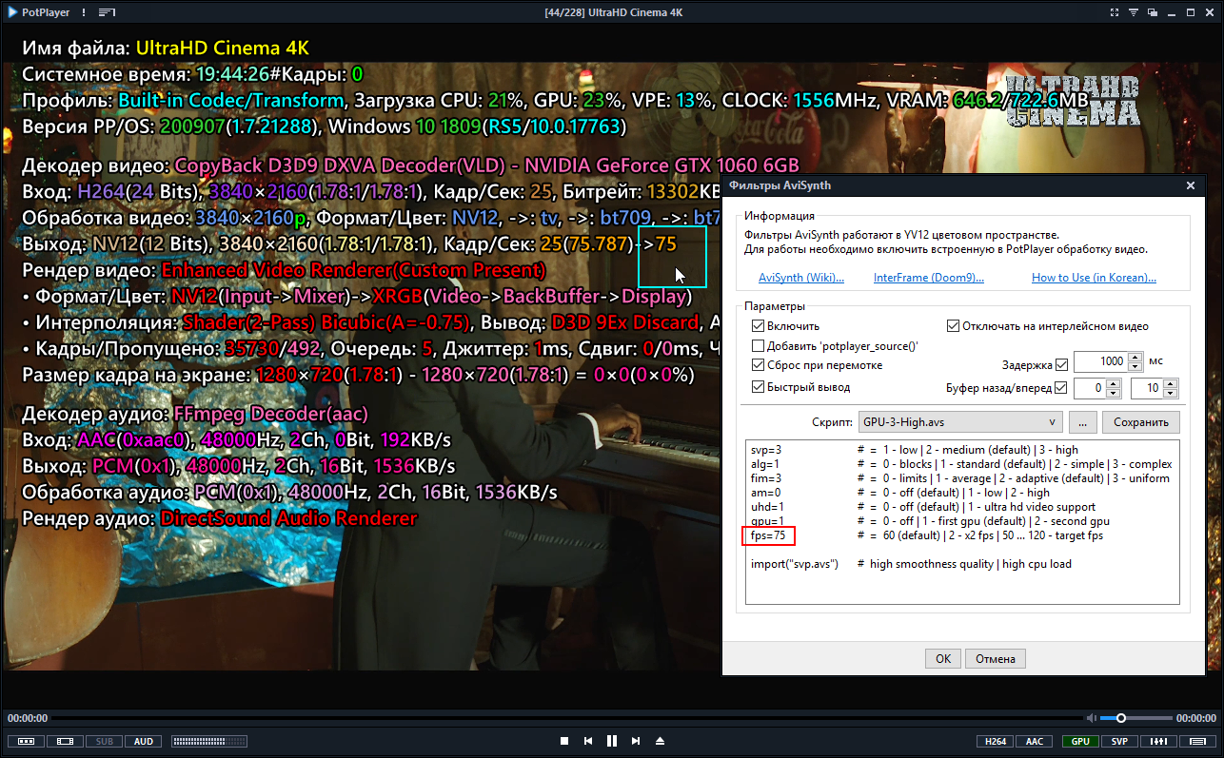The image size is (1224, 758).
Task: Click the '[44/228] UltraHD Cinema 4K' title text
Action: (x=613, y=12)
